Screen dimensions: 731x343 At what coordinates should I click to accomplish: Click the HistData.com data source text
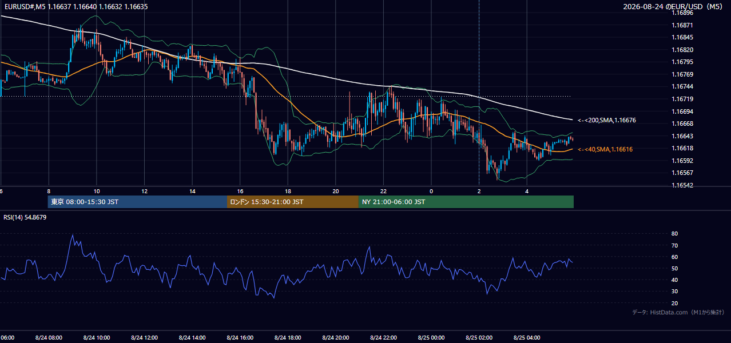678,312
